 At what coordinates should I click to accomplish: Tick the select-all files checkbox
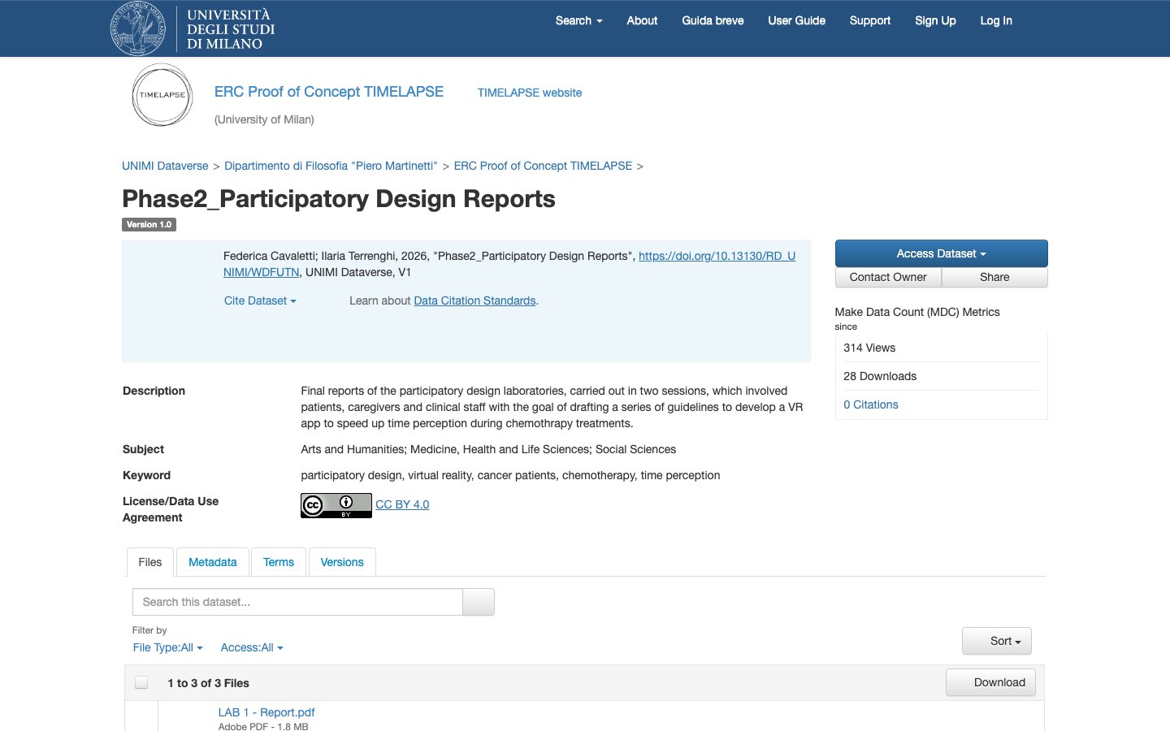pos(141,682)
